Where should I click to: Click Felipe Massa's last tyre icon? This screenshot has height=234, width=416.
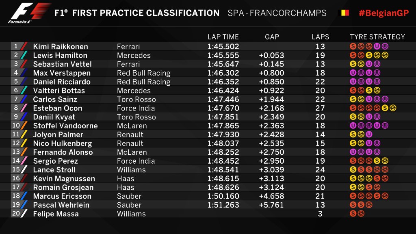[361, 214]
